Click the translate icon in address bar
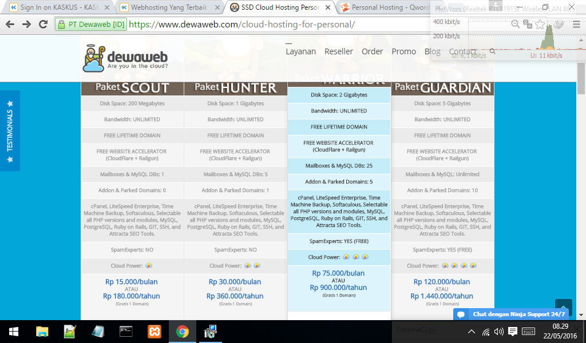This screenshot has height=343, width=586. click(x=528, y=25)
